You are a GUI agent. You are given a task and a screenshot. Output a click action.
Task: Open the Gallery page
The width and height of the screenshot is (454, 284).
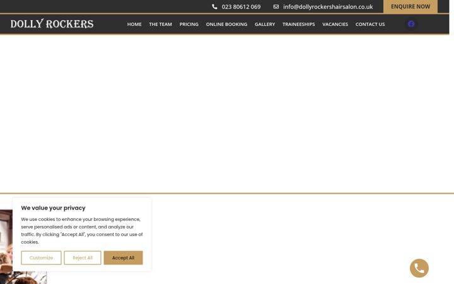[x=265, y=25]
